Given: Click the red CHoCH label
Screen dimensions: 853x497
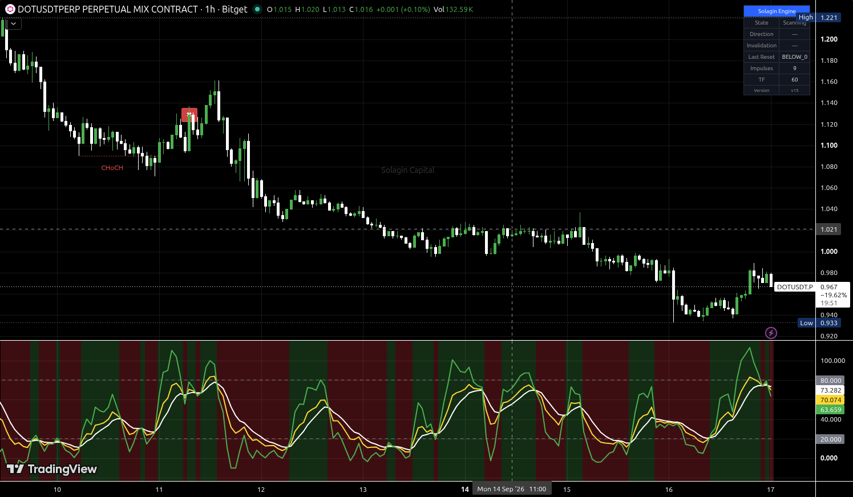Looking at the screenshot, I should coord(112,168).
